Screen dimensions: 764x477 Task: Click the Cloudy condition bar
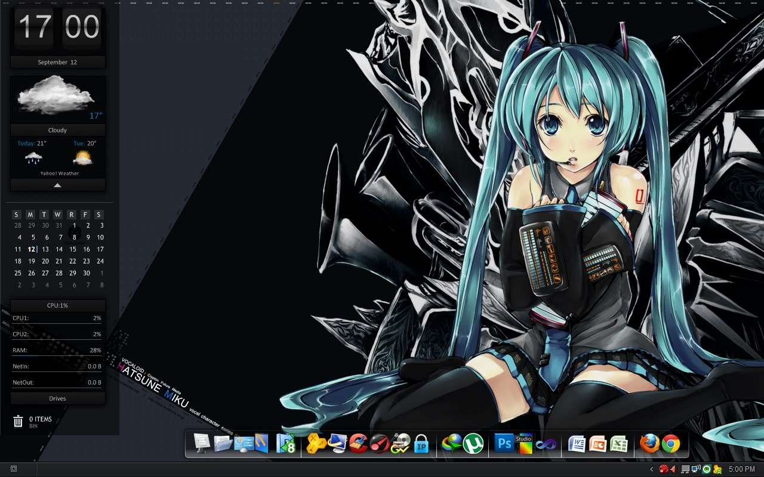58,130
